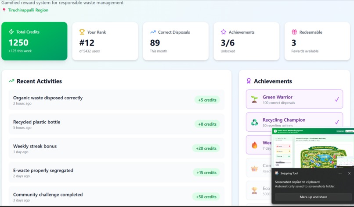Click the +15 credits badge

pyautogui.click(x=206, y=172)
